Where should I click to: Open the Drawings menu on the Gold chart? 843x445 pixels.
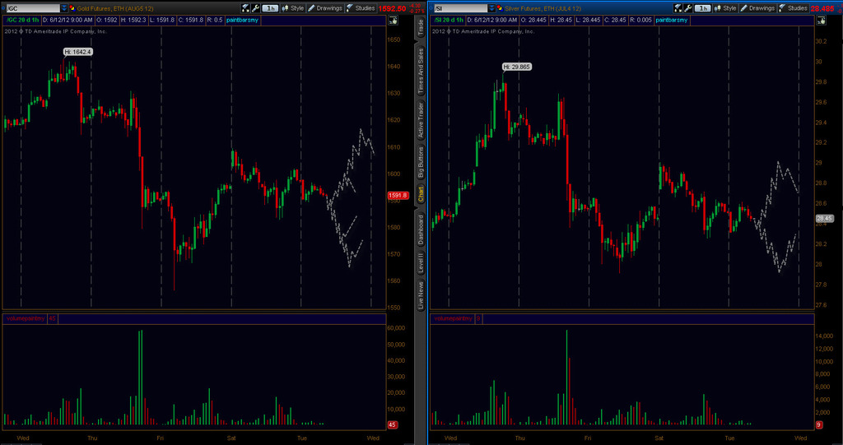point(325,8)
